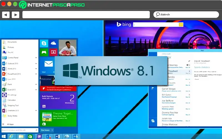This screenshot has width=222, height=139.
Task: Click the Bing search text field
Action: click(x=156, y=24)
